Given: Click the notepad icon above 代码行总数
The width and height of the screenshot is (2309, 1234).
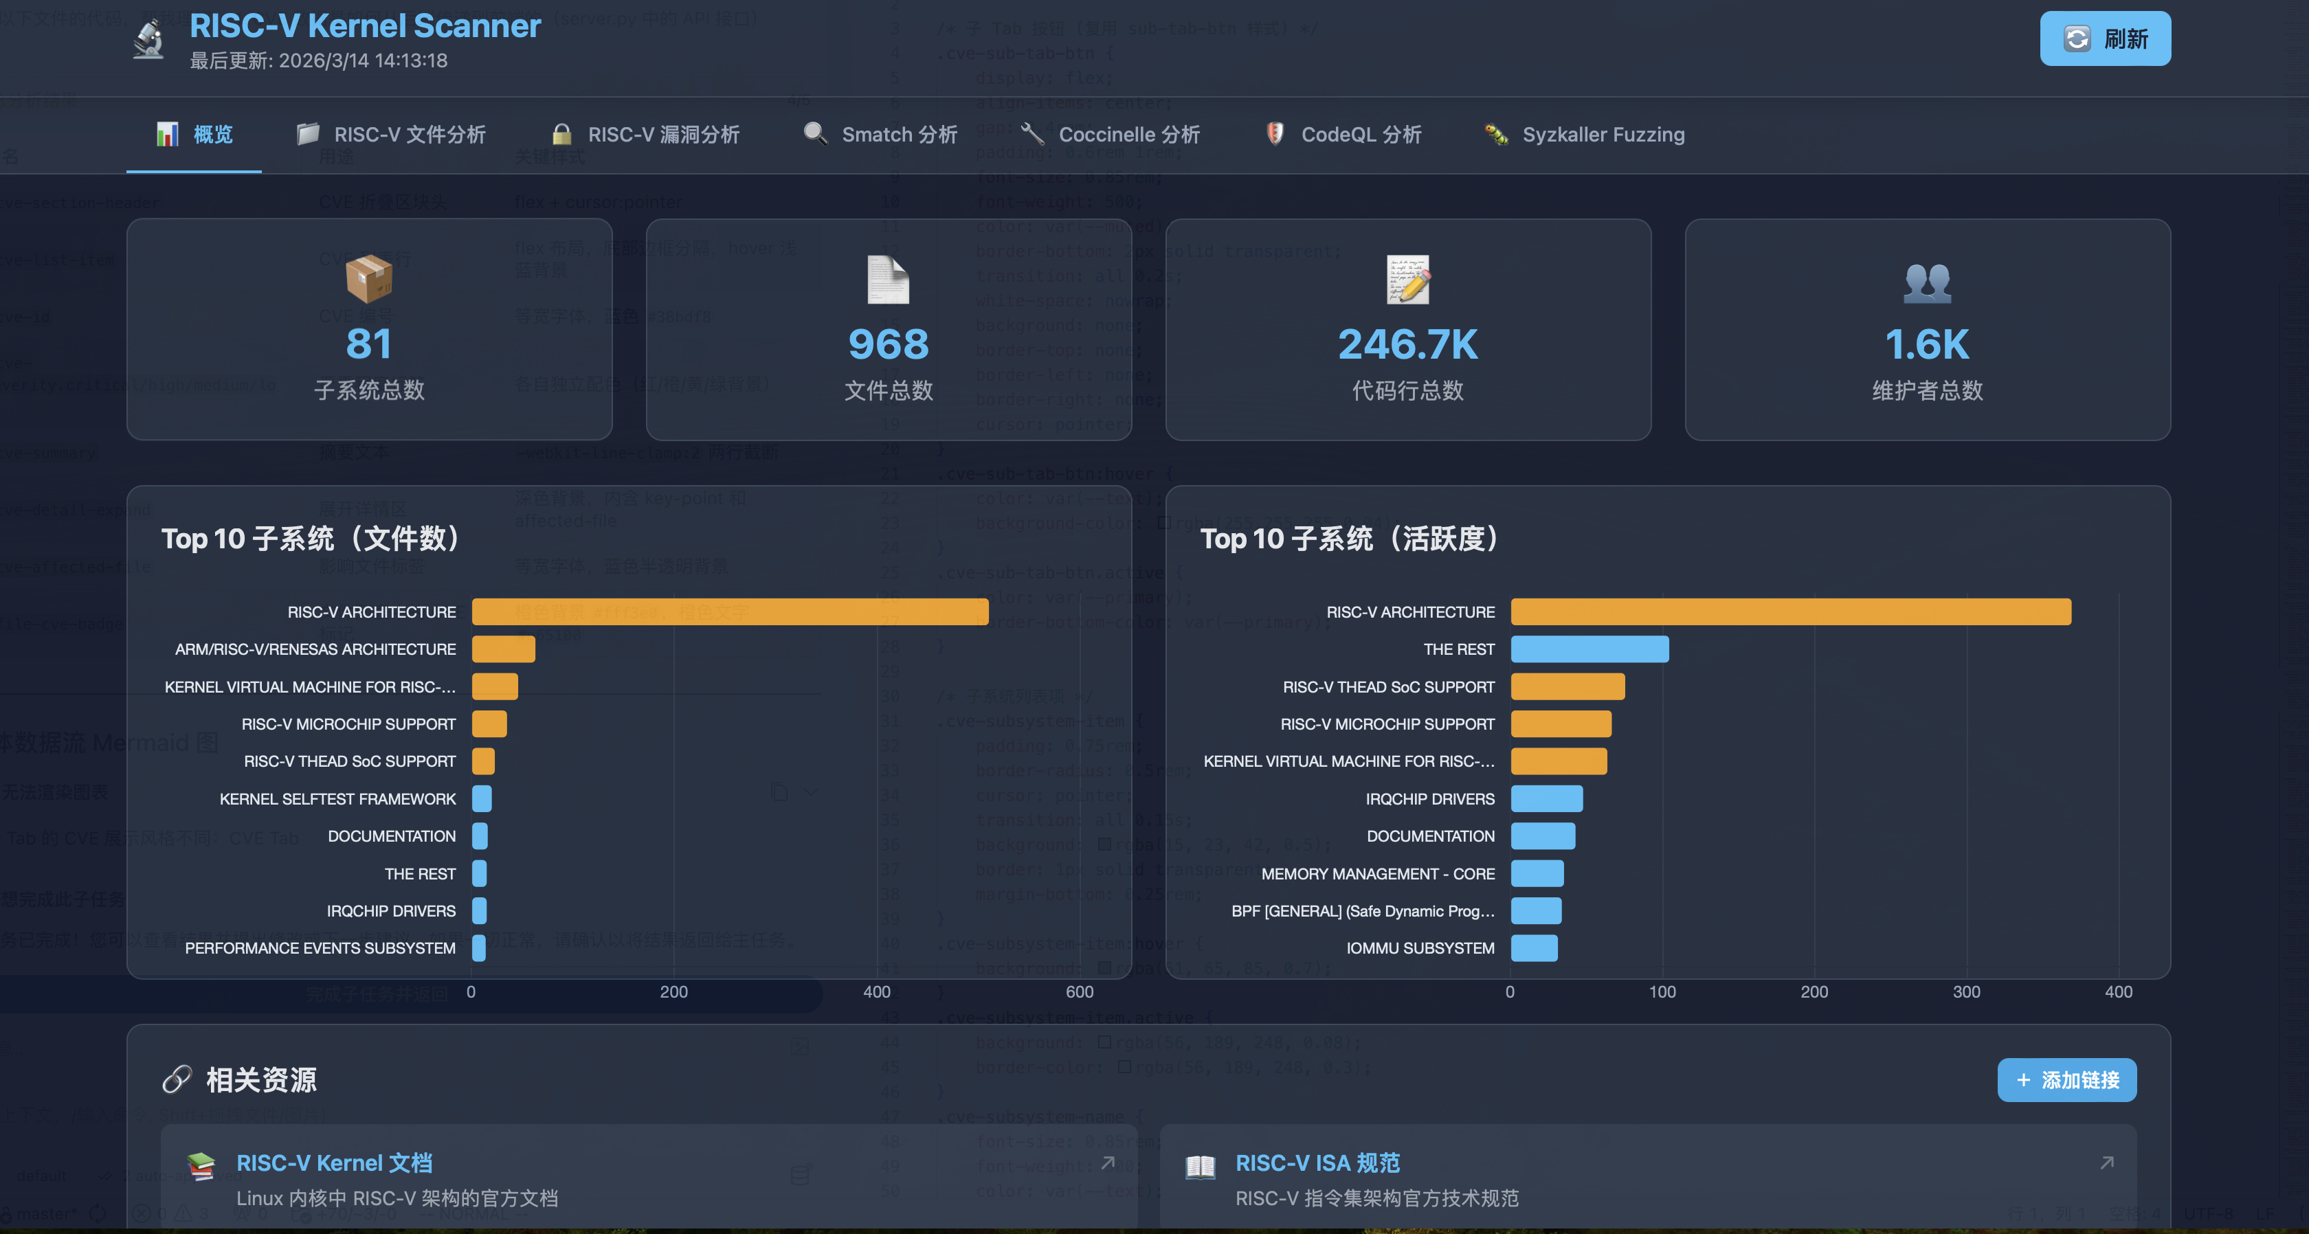Looking at the screenshot, I should (1407, 280).
